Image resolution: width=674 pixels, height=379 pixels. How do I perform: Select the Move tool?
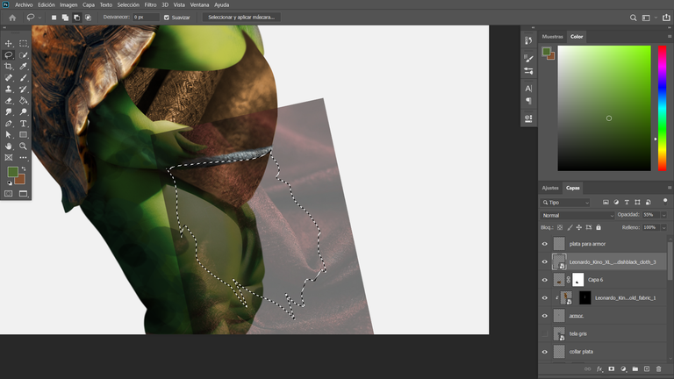coord(8,43)
